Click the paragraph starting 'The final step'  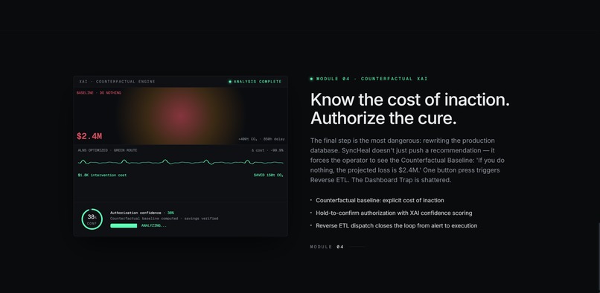407,161
